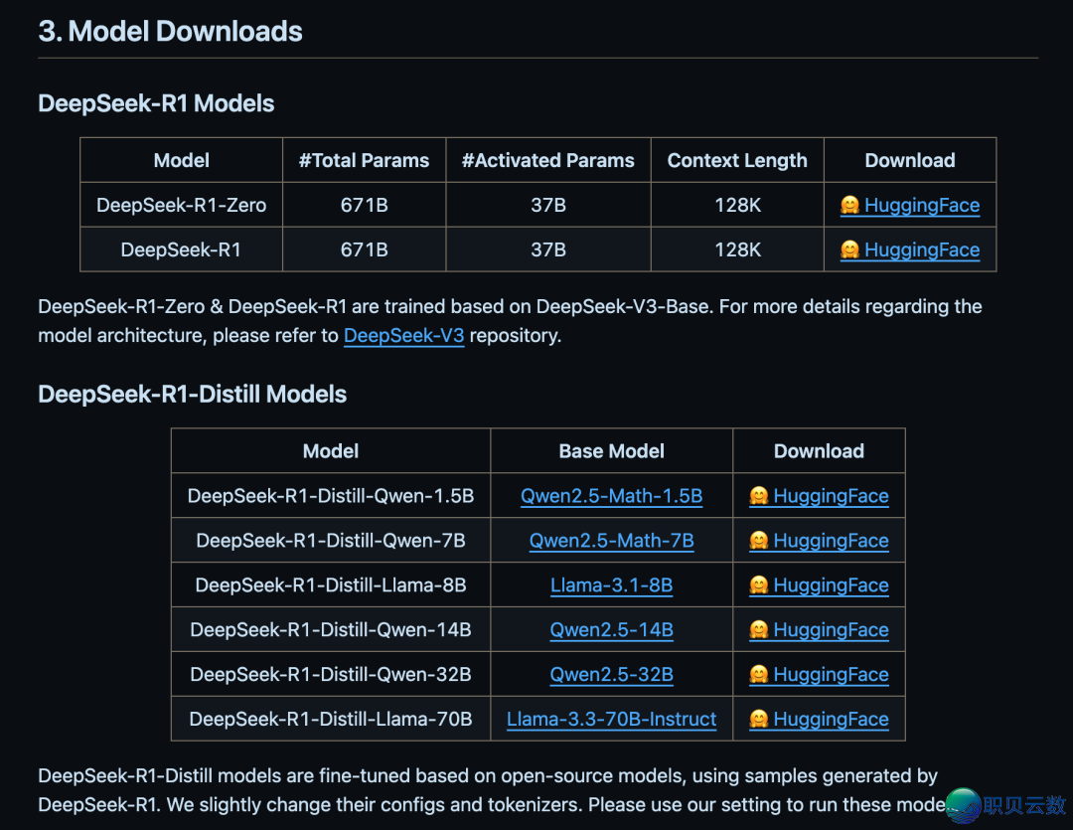Select '671B' in the DeepSeek-R1-Zero row
The height and width of the screenshot is (830, 1073).
coord(364,205)
